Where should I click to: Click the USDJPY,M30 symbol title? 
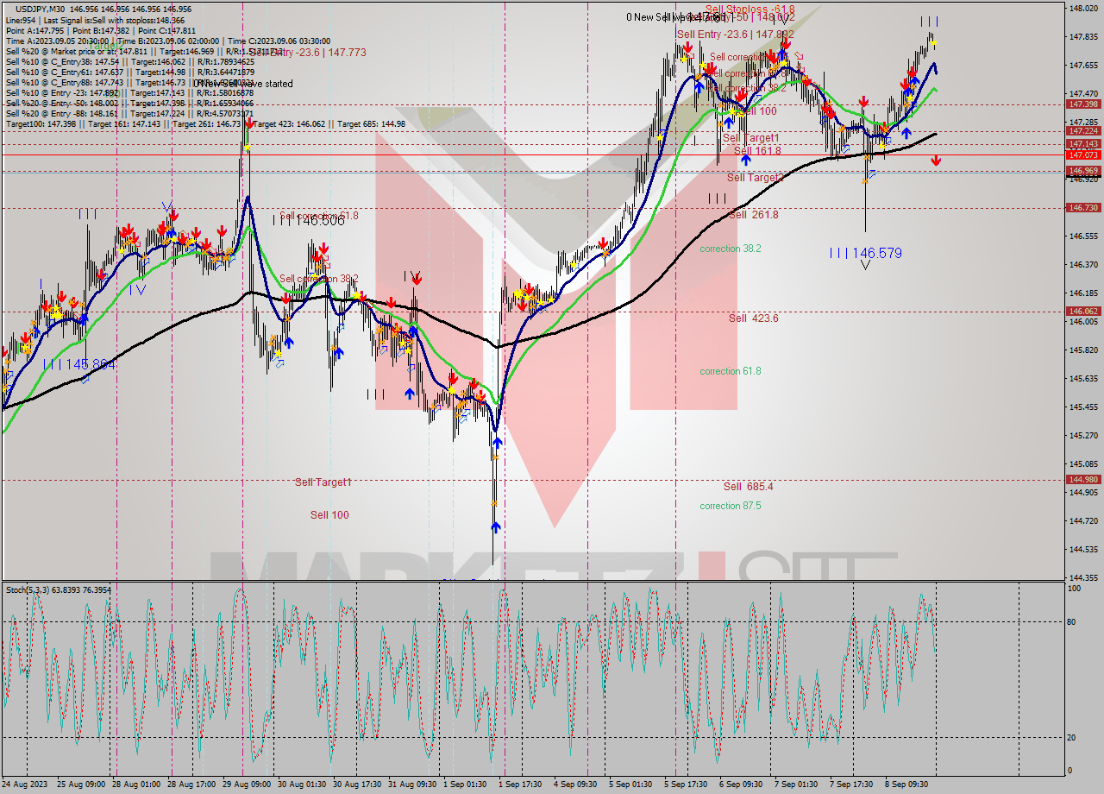click(41, 9)
